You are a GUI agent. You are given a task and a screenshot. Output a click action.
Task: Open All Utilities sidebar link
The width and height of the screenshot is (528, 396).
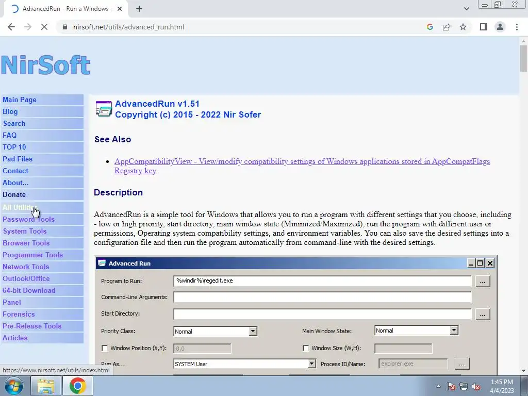tap(20, 207)
